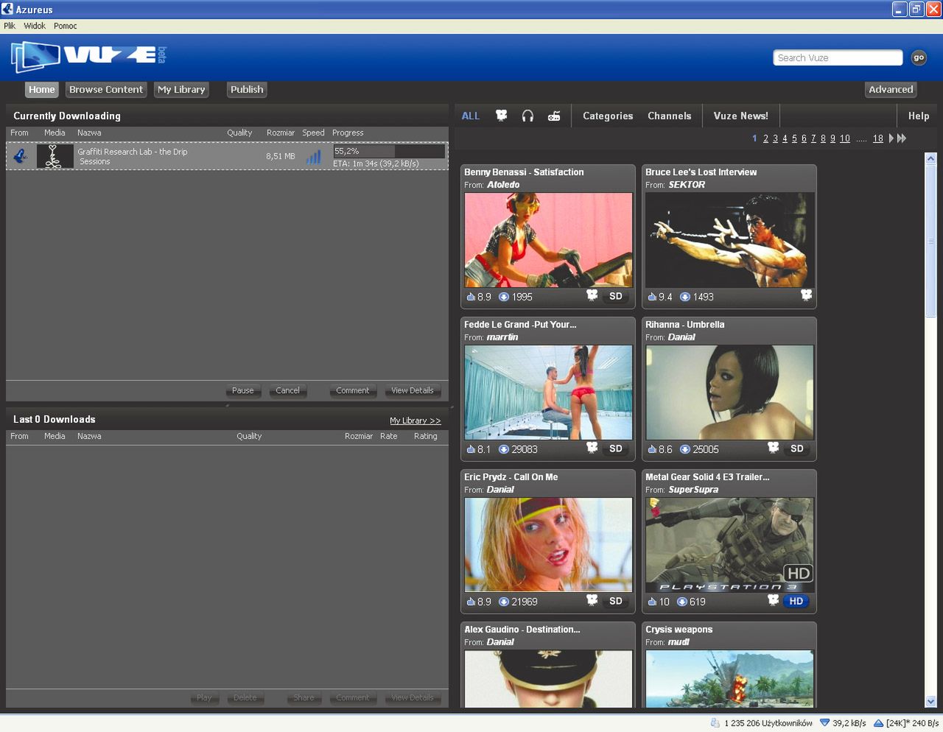Click SD badge on Rihanna Umbrella card
The width and height of the screenshot is (943, 732).
(x=797, y=448)
